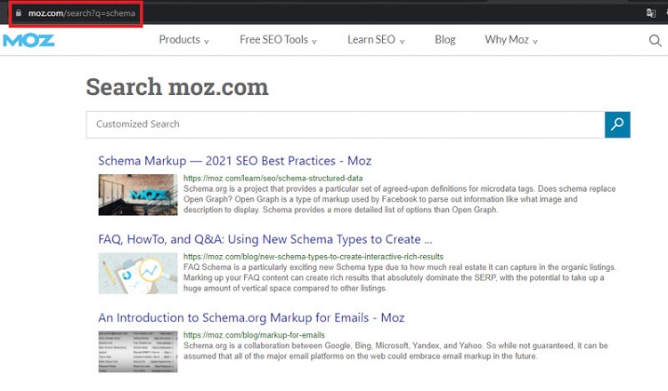The height and width of the screenshot is (391, 668).
Task: Click snippet starting 'Schema.org is a collaboration'
Action: coord(395,351)
